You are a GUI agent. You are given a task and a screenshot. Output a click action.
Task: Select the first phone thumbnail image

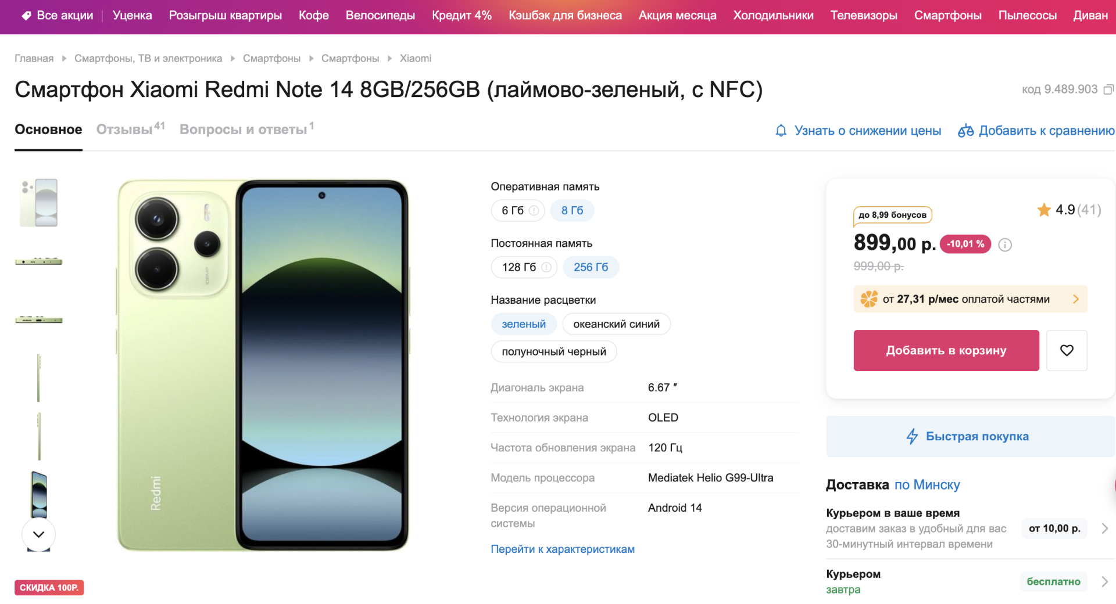[39, 203]
